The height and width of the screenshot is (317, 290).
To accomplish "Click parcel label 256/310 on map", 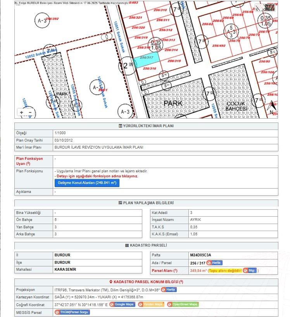I will pyautogui.click(x=160, y=10).
